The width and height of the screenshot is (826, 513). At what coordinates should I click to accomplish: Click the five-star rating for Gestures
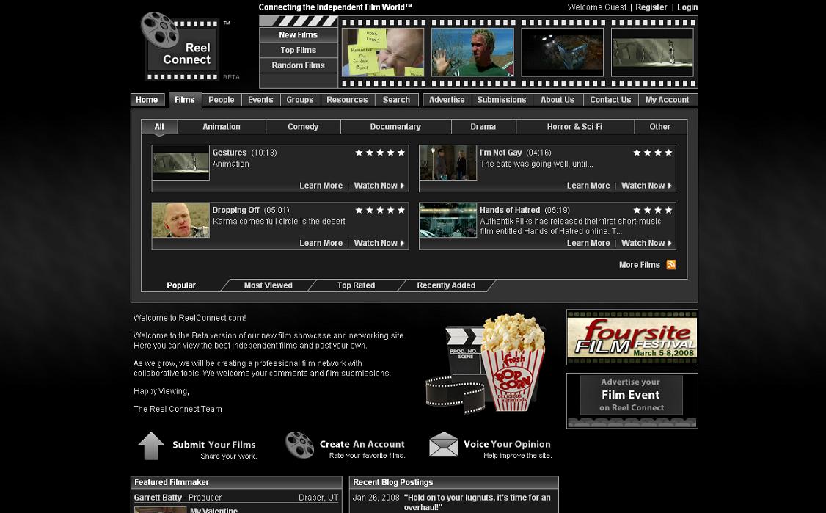[380, 153]
